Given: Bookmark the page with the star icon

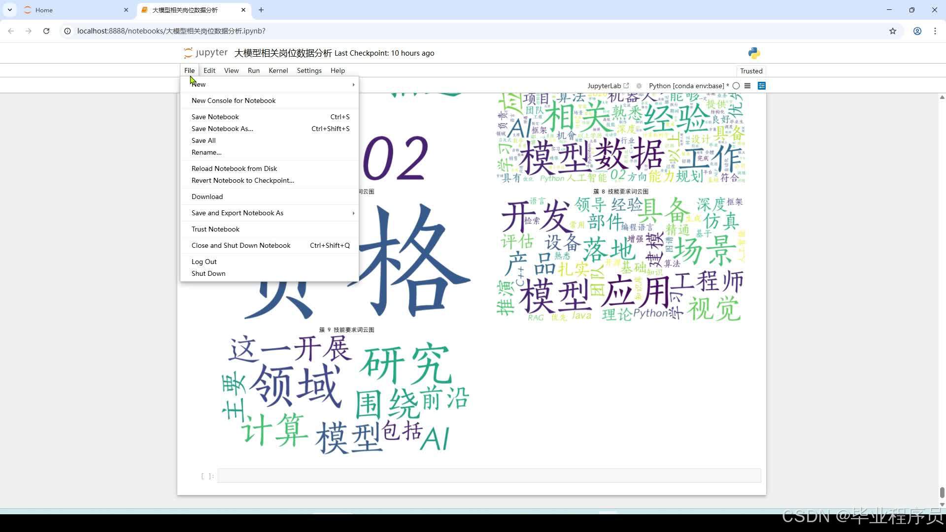Looking at the screenshot, I should pyautogui.click(x=893, y=31).
